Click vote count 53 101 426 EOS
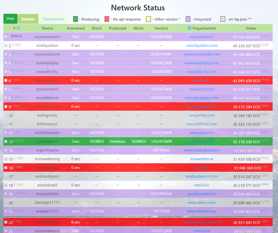 [x=246, y=37]
